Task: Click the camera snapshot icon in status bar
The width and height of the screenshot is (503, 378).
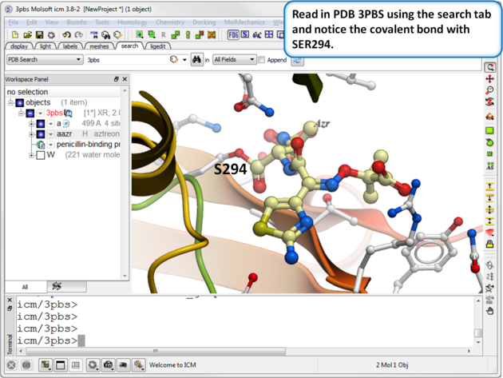Action: click(x=109, y=365)
